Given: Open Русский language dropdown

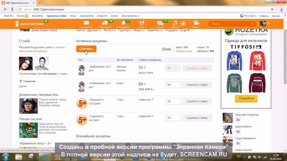Looking at the screenshot, I should click(248, 16).
